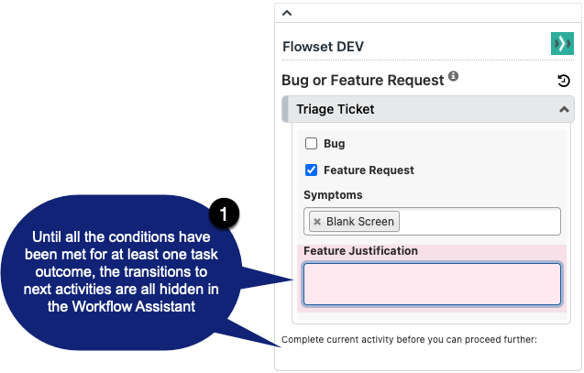Screen dimensions: 584x373
Task: Open the Symptoms multi-select field
Action: [x=432, y=222]
